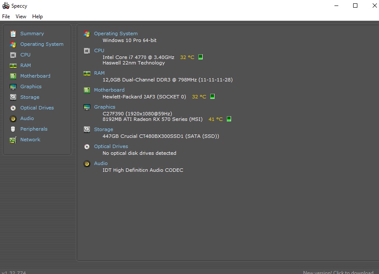Select Summary in the sidebar
Image resolution: width=379 pixels, height=274 pixels.
click(x=32, y=34)
